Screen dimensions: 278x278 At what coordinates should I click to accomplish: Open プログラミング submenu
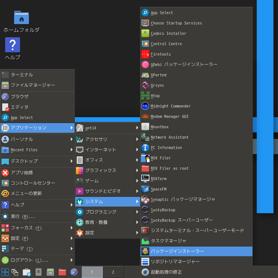pyautogui.click(x=107, y=212)
